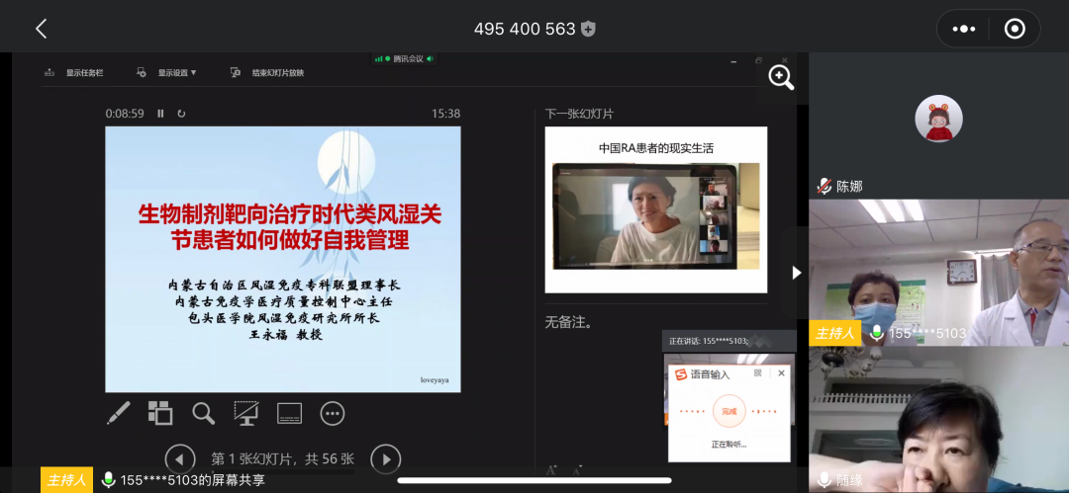Open the three-dot menu in top-right capsule
Viewport: 1069px width, 493px height.
tap(964, 29)
